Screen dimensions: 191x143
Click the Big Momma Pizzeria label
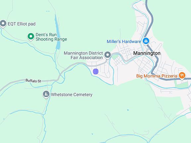pos(157,76)
